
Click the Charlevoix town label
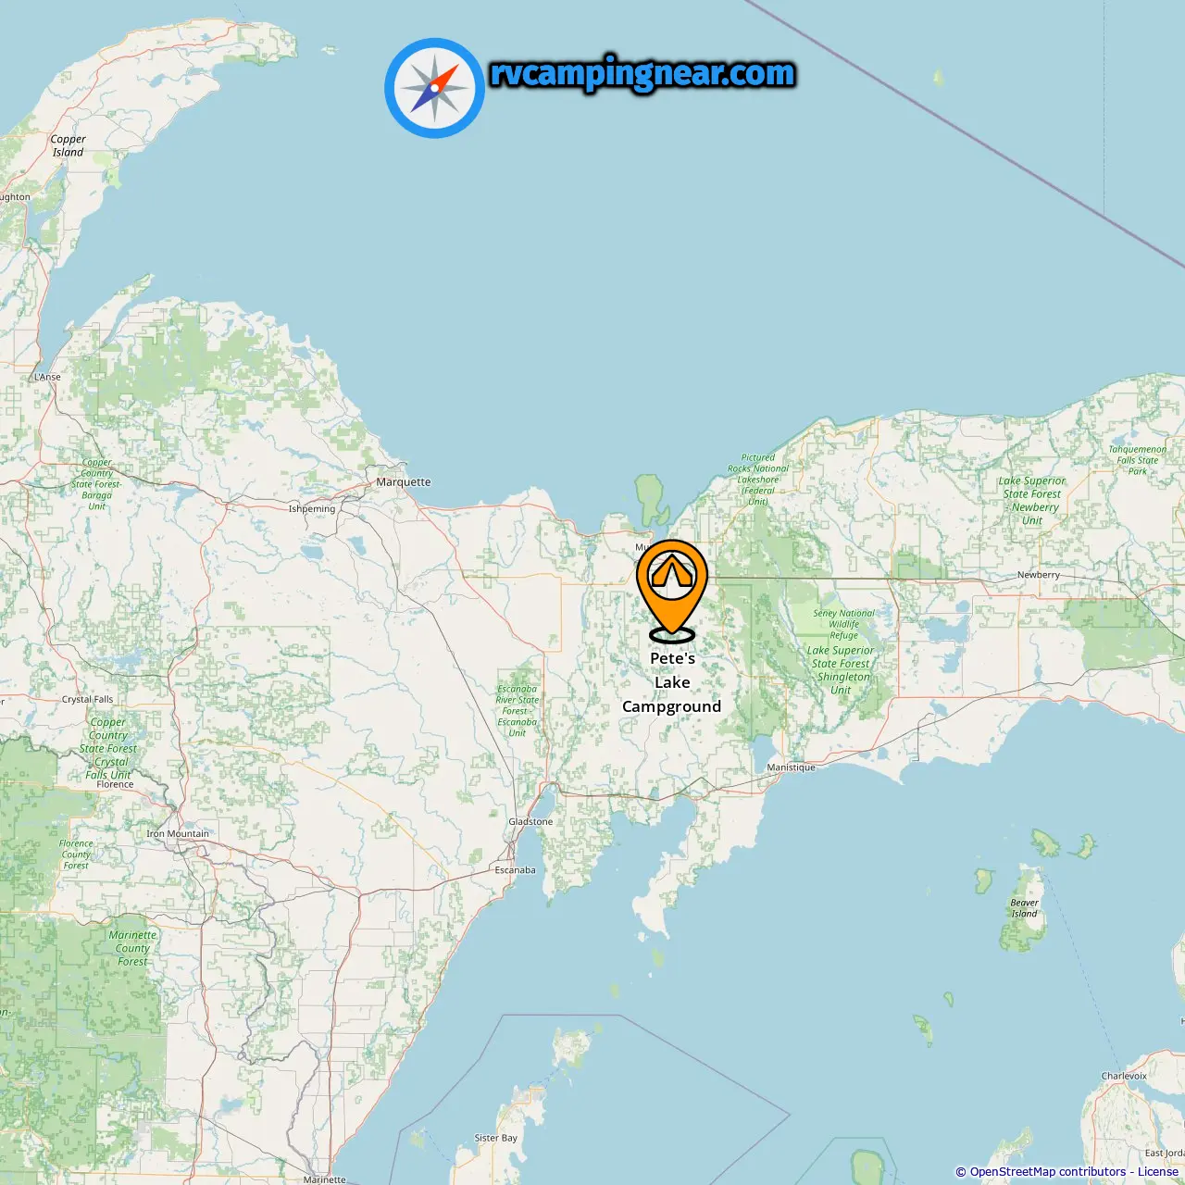(x=1124, y=1076)
